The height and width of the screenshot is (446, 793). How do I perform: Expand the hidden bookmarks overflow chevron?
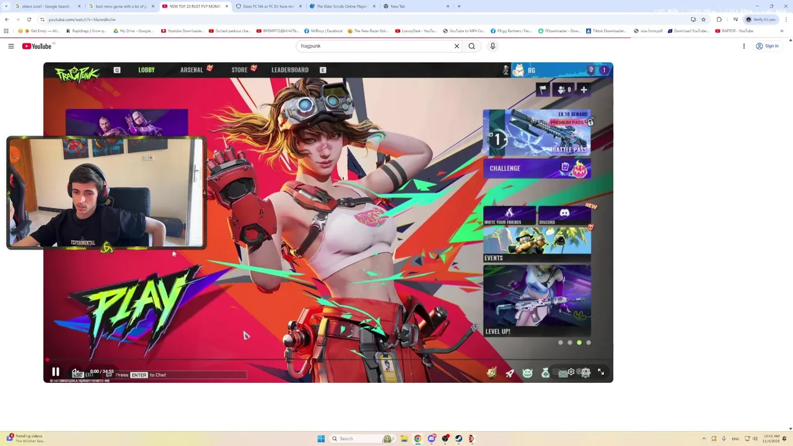[782, 31]
